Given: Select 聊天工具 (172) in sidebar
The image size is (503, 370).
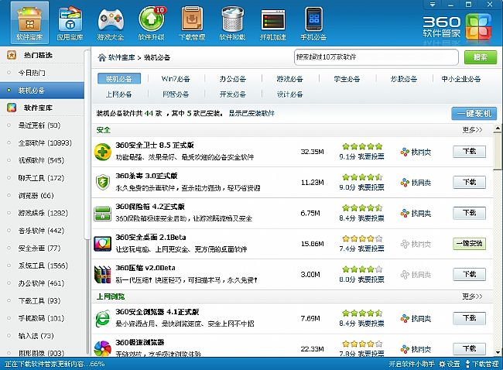Looking at the screenshot, I should pyautogui.click(x=42, y=178).
